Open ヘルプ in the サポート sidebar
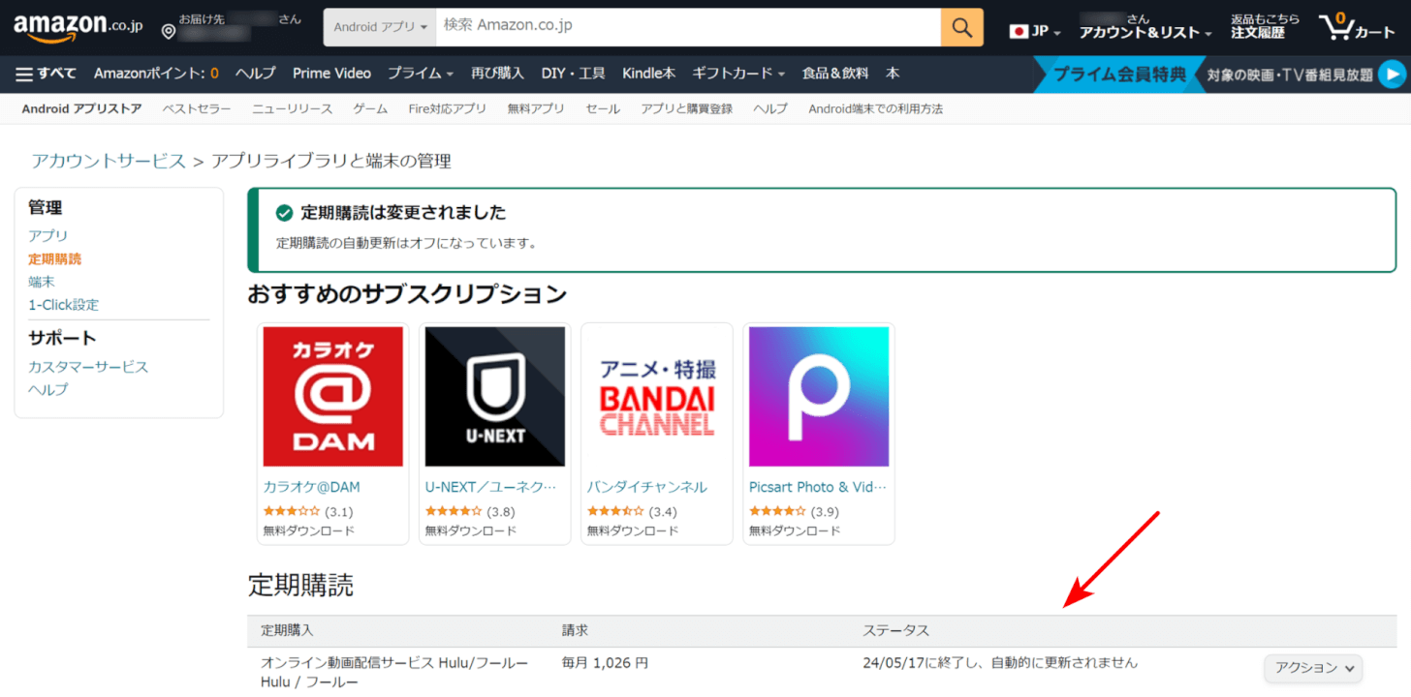This screenshot has height=697, width=1411. coord(47,389)
